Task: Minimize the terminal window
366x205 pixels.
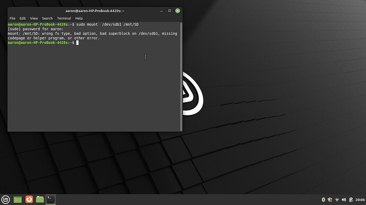Action: (x=162, y=11)
